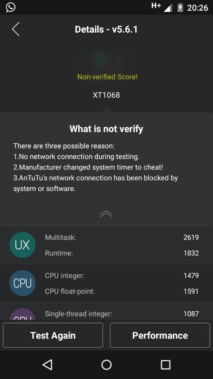Tap the Non-verified Score! label
213x379 pixels.
pyautogui.click(x=108, y=77)
